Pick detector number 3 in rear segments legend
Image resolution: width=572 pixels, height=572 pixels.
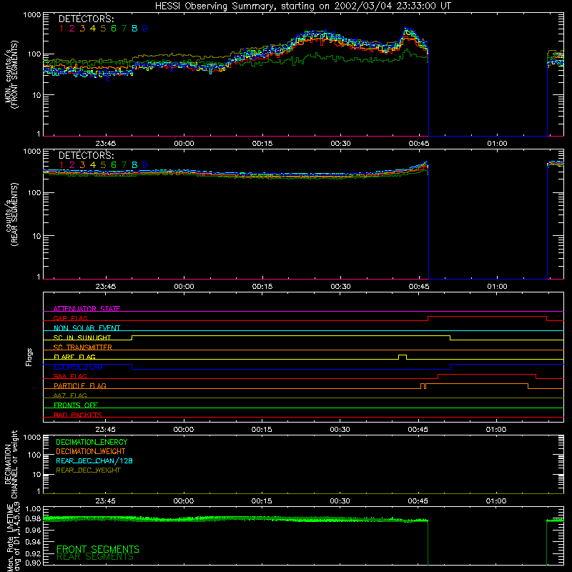[x=82, y=165]
